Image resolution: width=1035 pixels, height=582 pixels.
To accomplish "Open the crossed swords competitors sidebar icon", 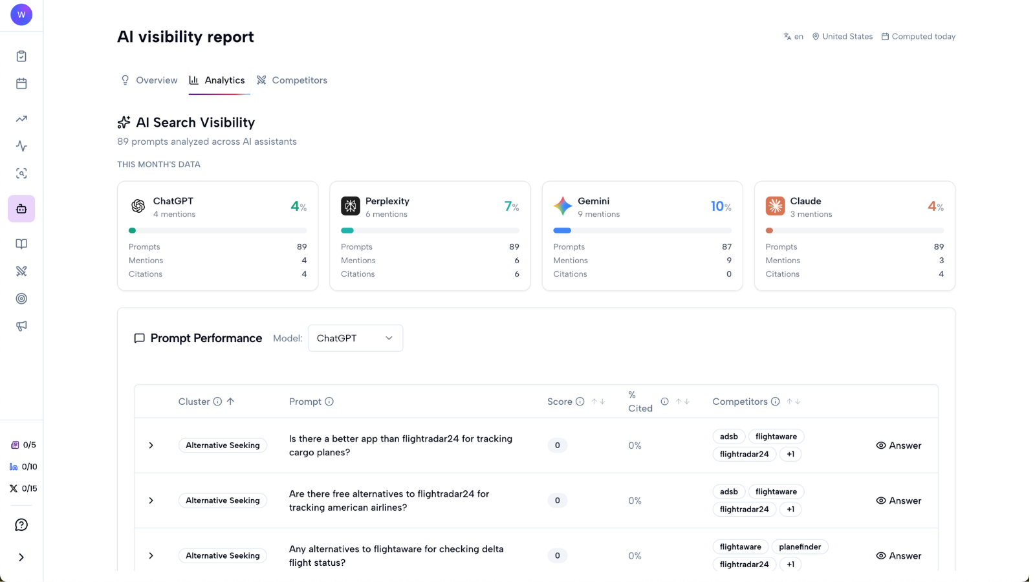I will point(21,271).
